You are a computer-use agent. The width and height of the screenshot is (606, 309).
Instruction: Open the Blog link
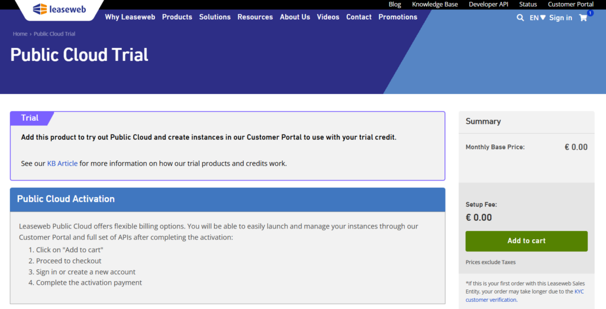[395, 4]
